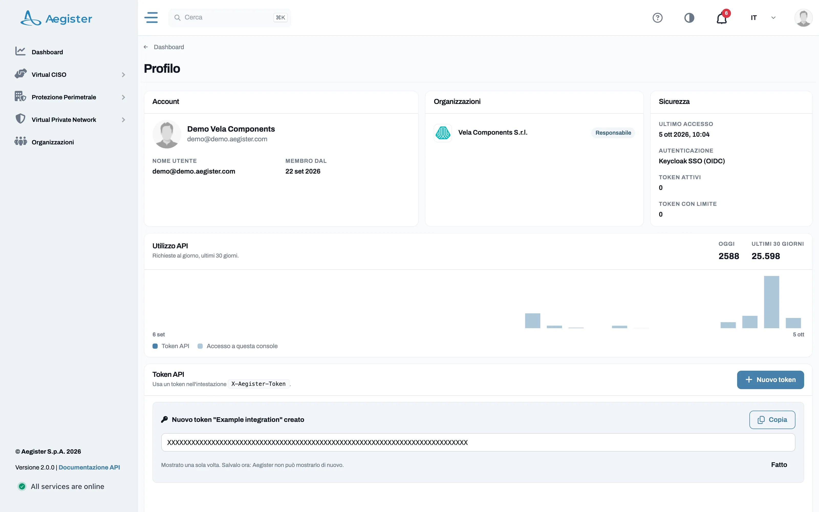Click the profile picture in Account card
The height and width of the screenshot is (512, 819).
[x=167, y=134]
